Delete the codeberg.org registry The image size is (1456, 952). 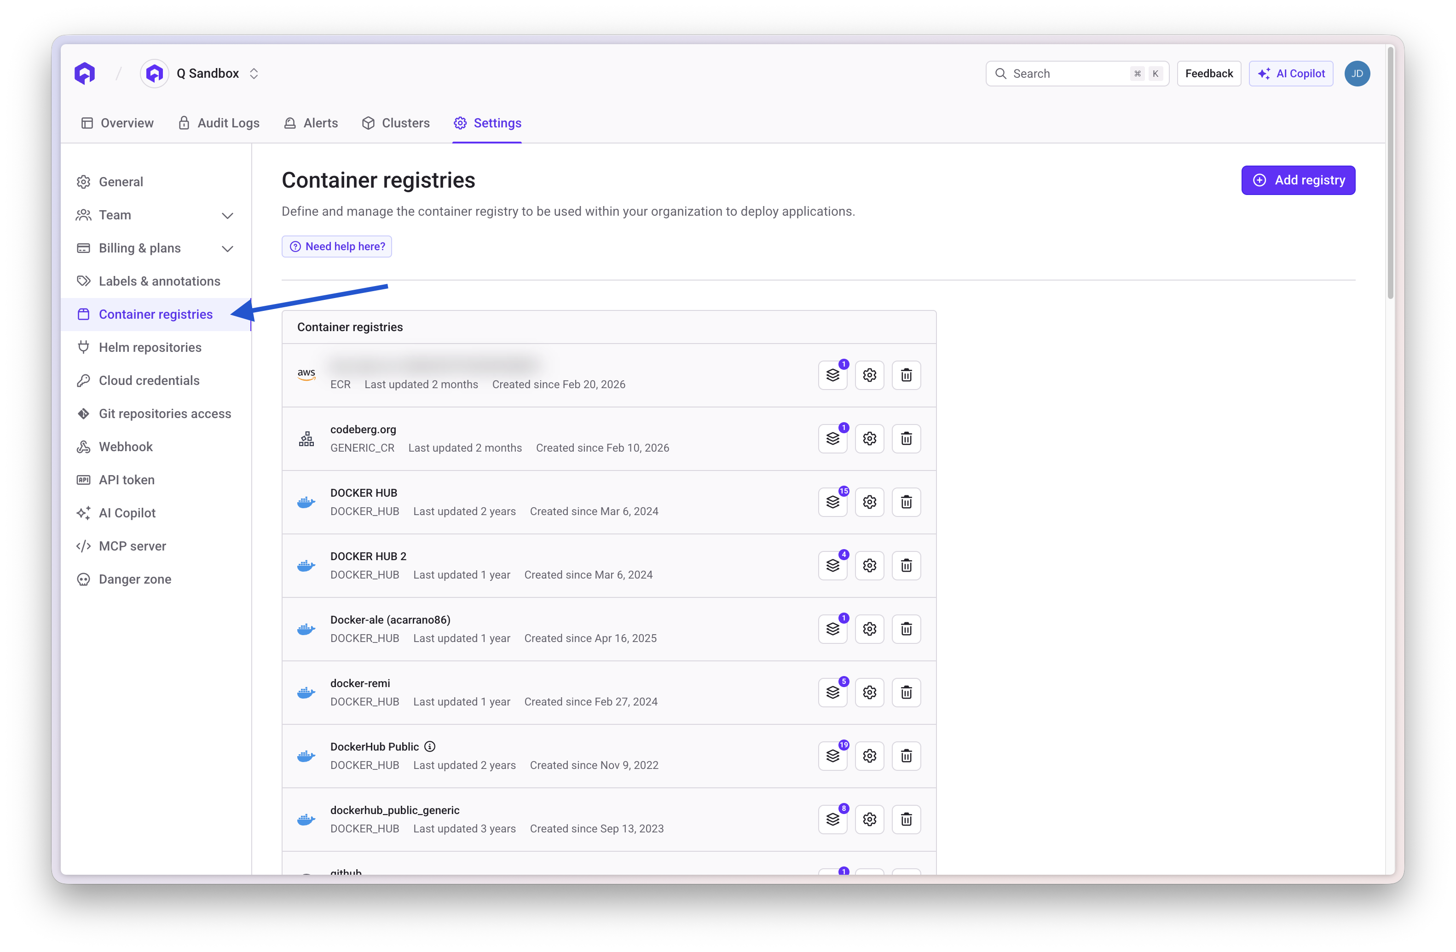click(x=906, y=438)
